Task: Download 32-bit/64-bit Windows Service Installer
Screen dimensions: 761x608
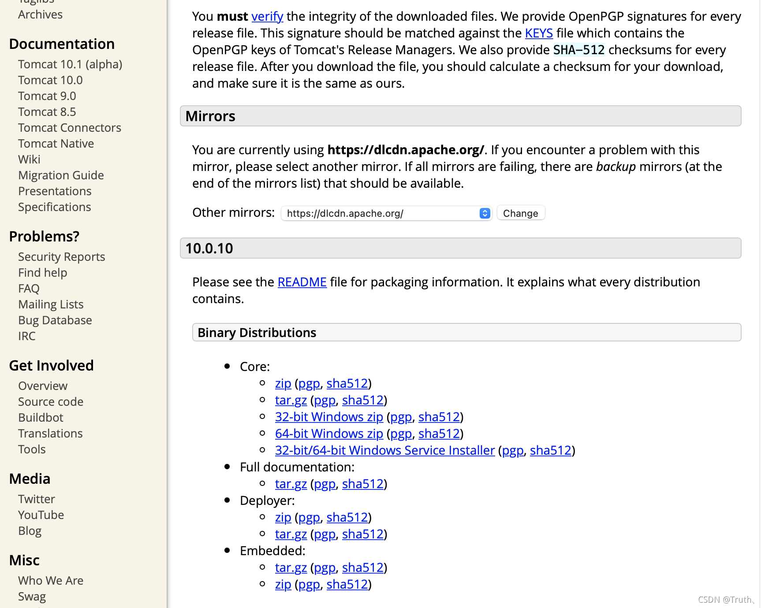Action: coord(385,450)
